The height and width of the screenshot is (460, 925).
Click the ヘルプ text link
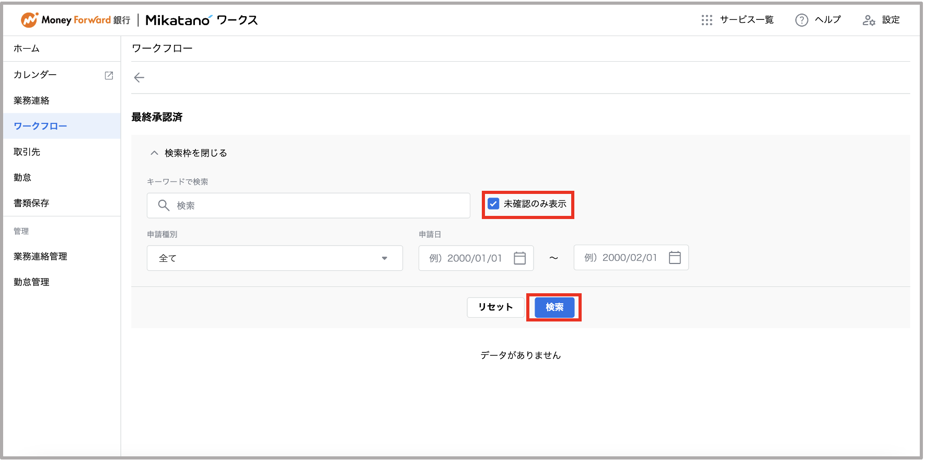(x=828, y=20)
